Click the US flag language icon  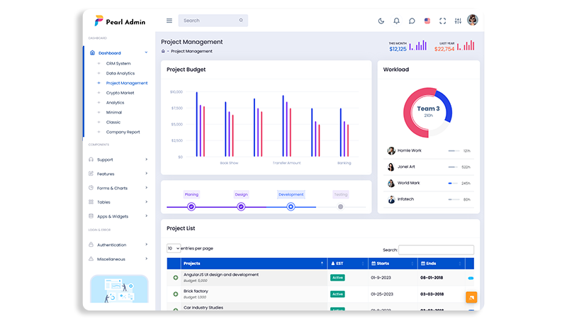point(427,21)
